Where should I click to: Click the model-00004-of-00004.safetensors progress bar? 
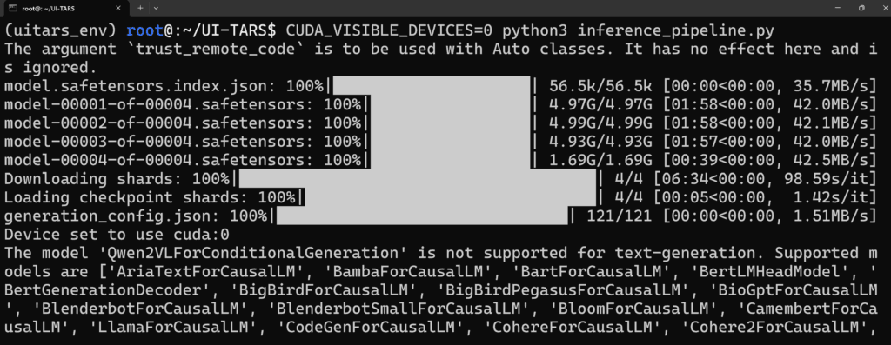(x=450, y=160)
